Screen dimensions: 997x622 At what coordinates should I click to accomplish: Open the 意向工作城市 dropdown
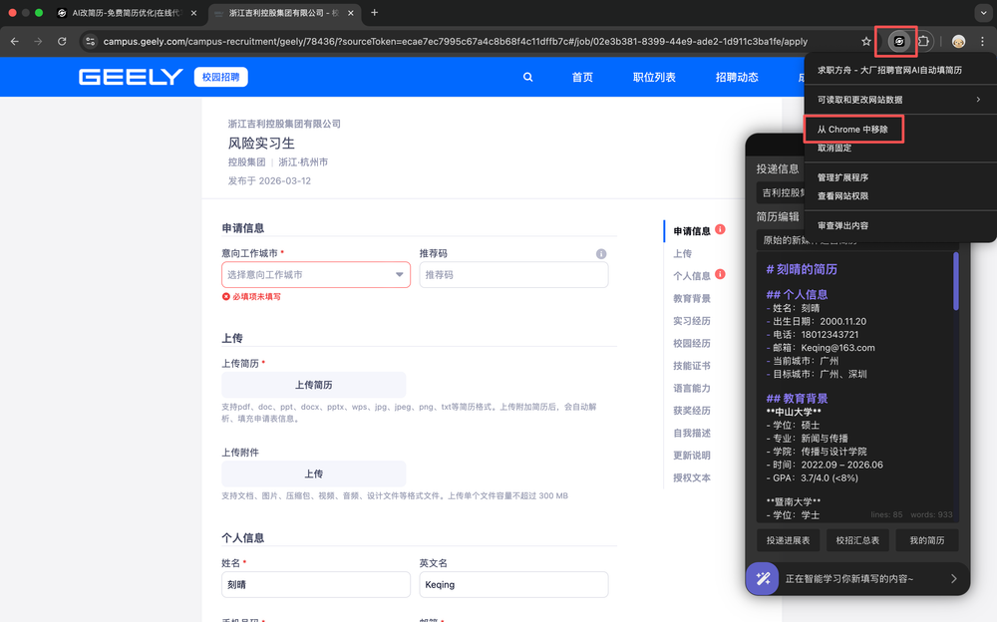point(315,275)
